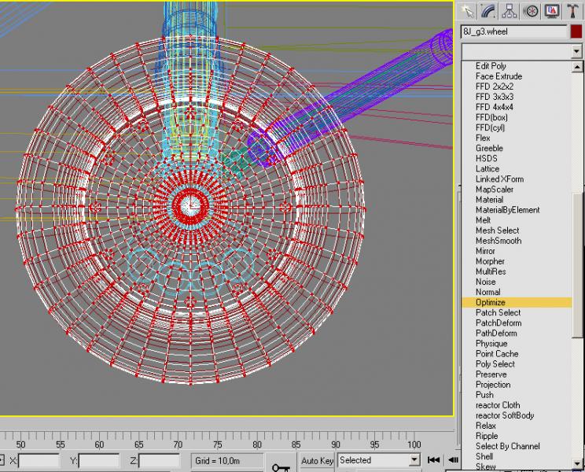The height and width of the screenshot is (472, 585).
Task: Open the Hierarchy command panel tab
Action: pos(510,11)
